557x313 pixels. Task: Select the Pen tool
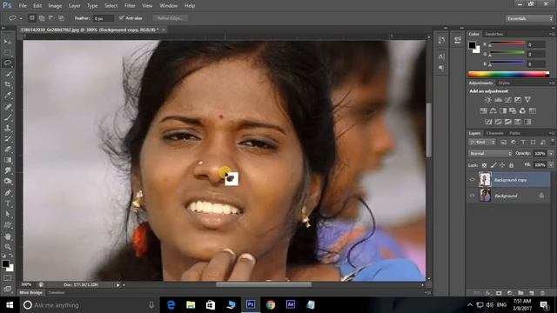8,193
